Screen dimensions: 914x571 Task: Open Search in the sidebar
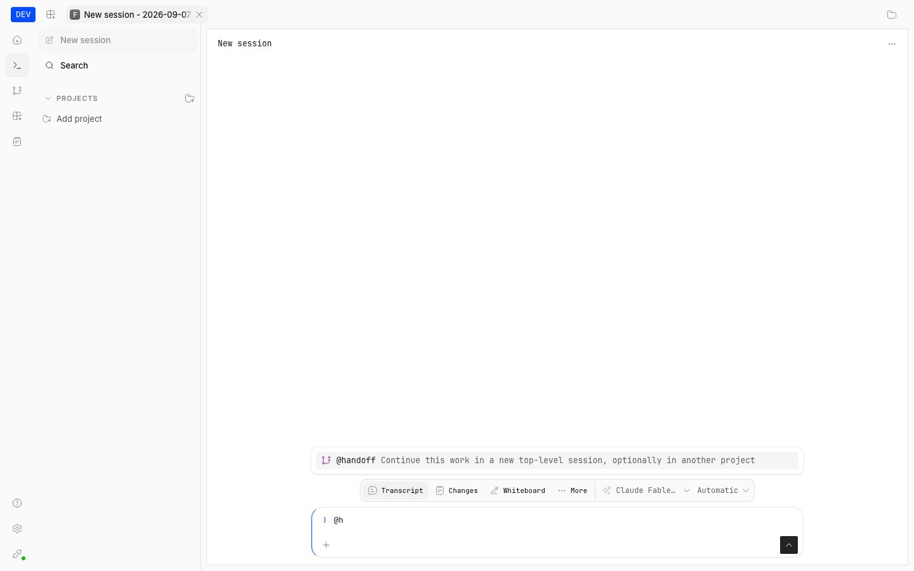(117, 65)
